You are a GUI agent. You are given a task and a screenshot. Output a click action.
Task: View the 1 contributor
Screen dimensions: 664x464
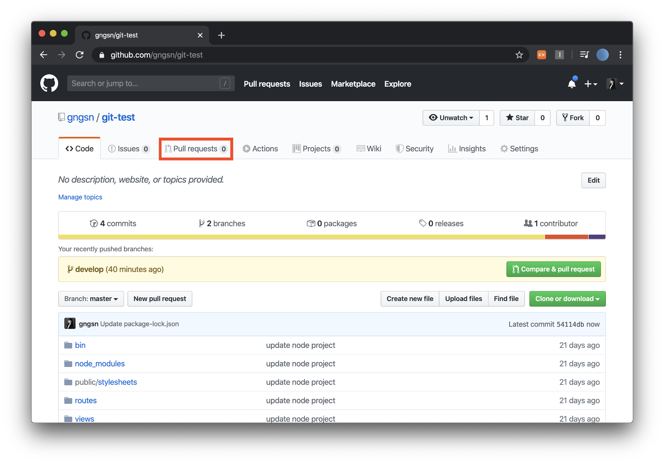click(x=551, y=223)
